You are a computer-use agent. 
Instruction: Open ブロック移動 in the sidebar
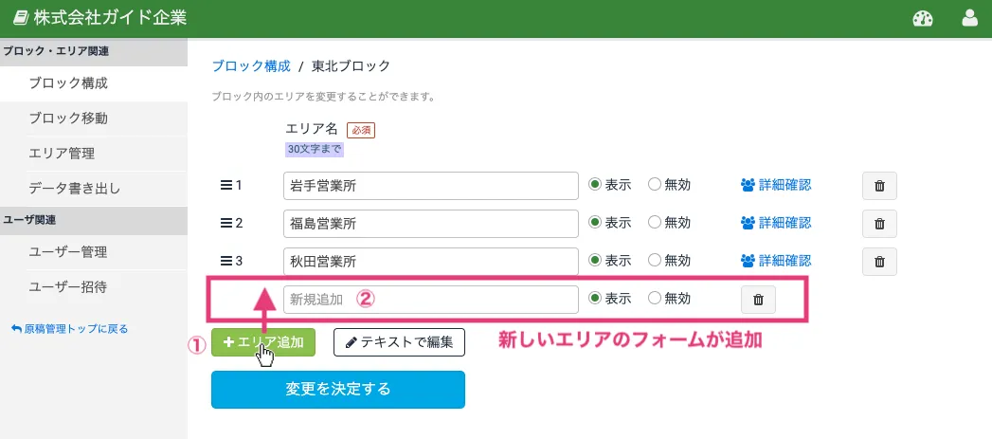[x=94, y=119]
